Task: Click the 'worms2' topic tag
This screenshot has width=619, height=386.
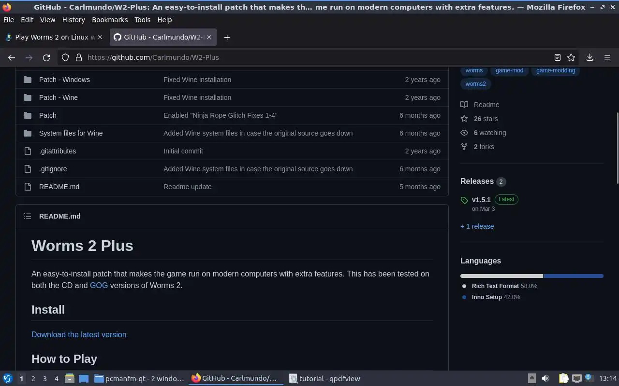Action: (x=475, y=84)
